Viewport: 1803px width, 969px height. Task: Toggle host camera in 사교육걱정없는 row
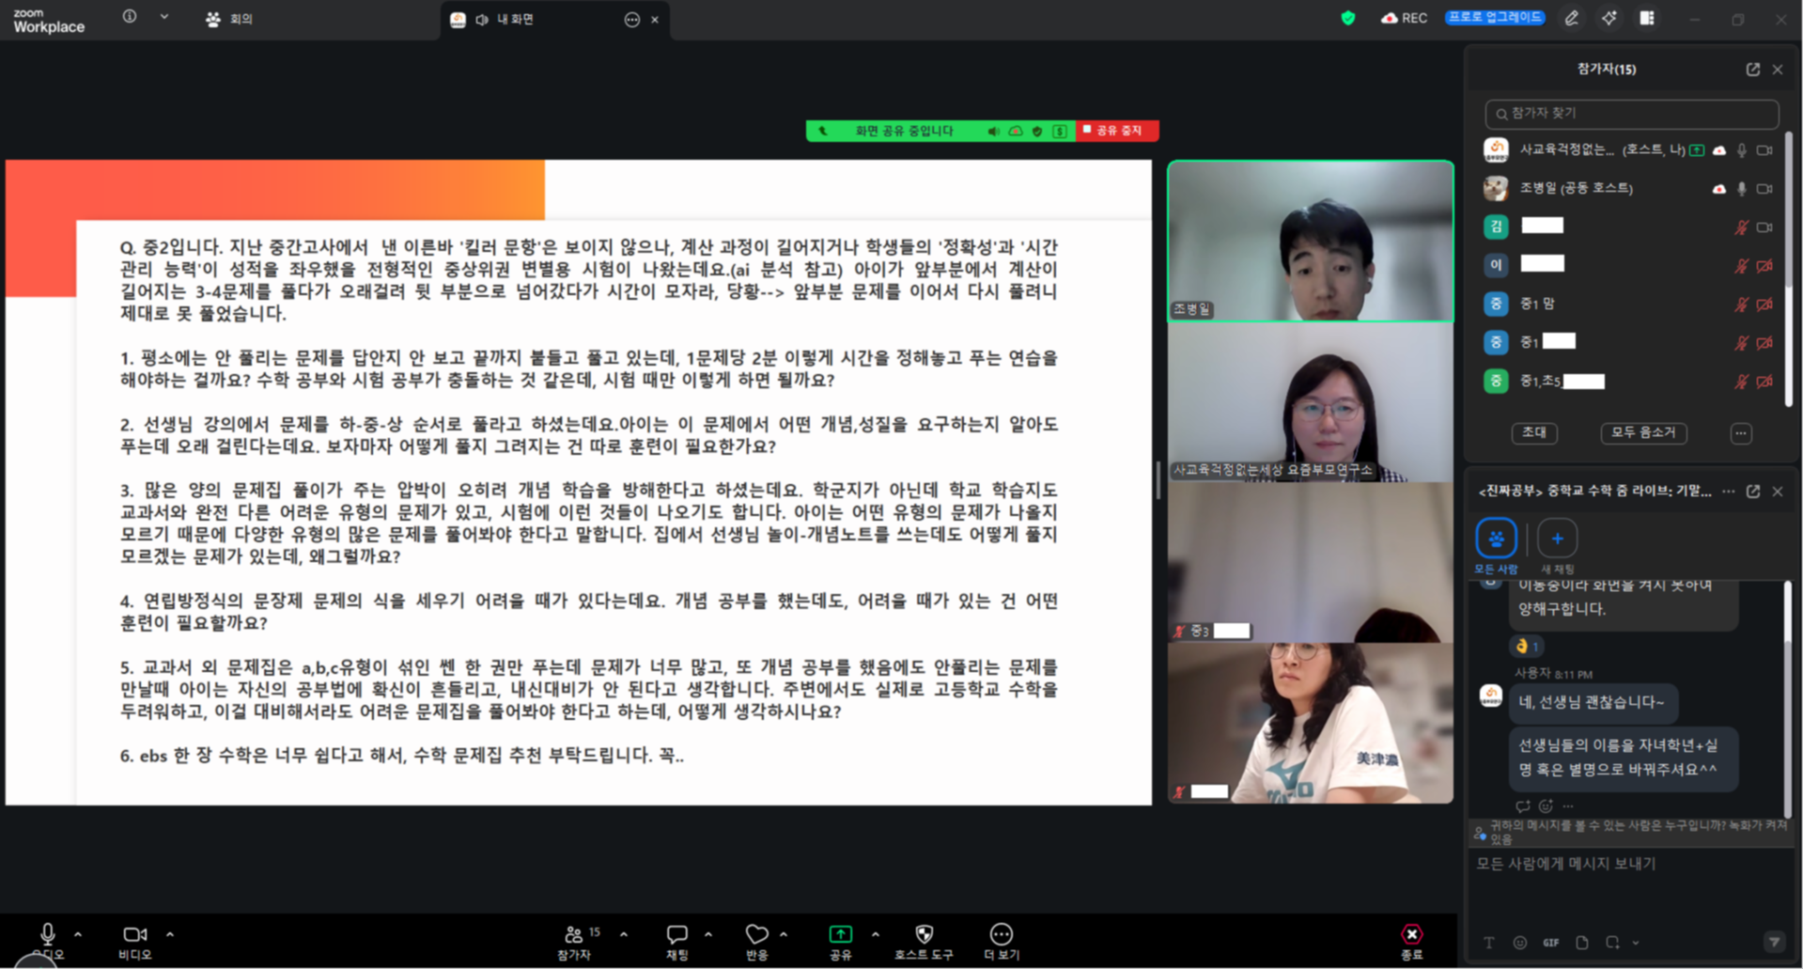click(x=1765, y=150)
